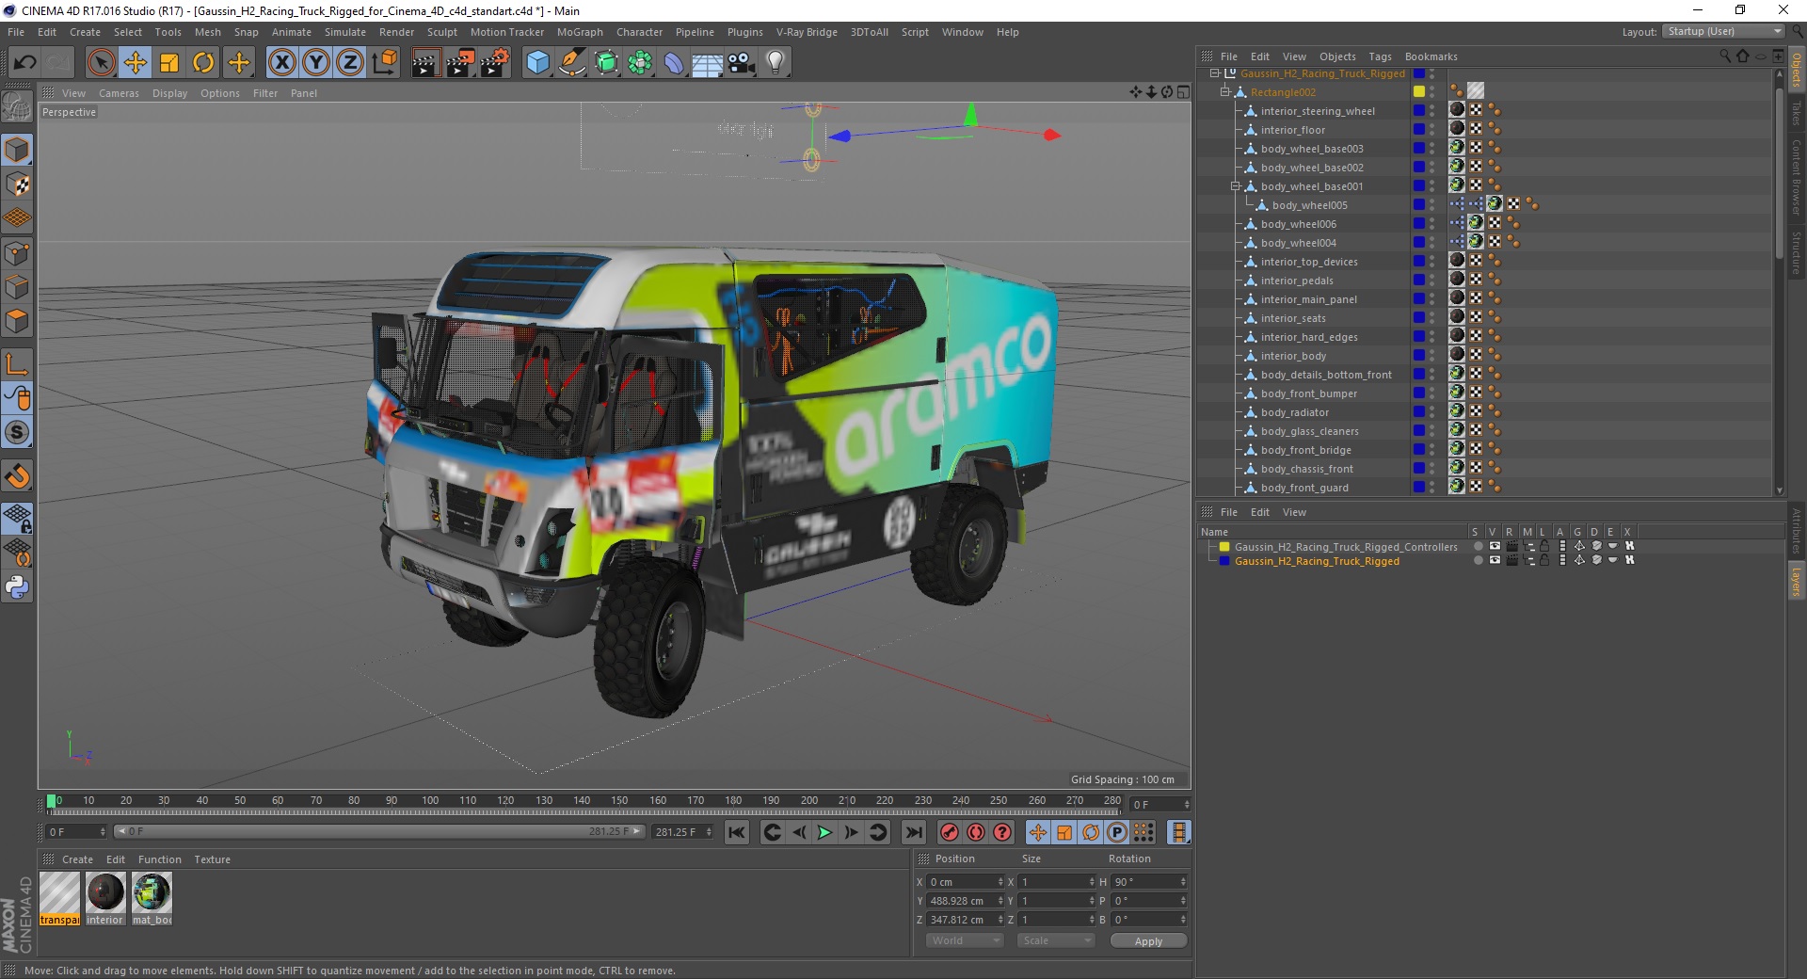Image resolution: width=1807 pixels, height=979 pixels.
Task: Switch to Texture mode in sidebar
Action: (17, 185)
